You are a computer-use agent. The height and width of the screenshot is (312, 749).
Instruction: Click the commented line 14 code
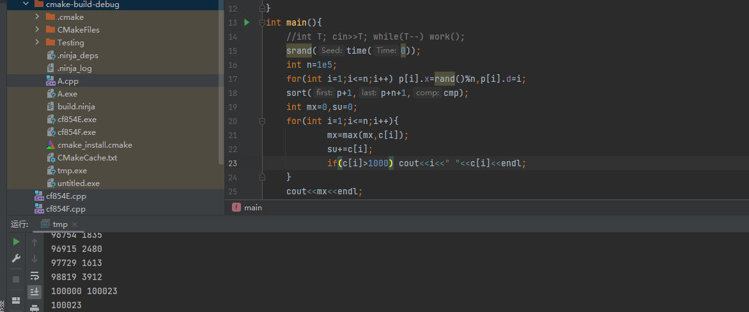click(375, 37)
